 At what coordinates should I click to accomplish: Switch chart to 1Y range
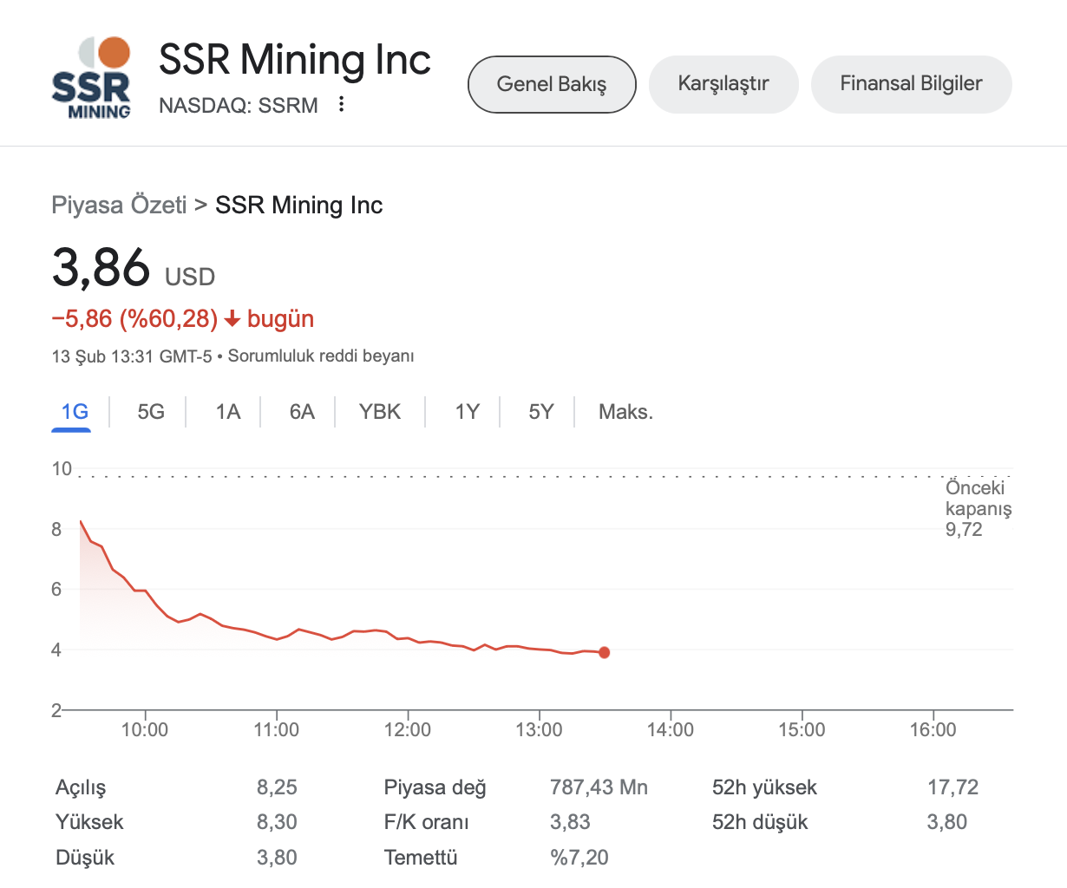pos(467,412)
